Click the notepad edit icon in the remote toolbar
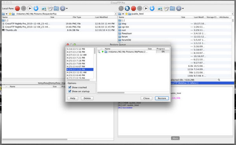The height and width of the screenshot is (145, 236). click(x=166, y=9)
